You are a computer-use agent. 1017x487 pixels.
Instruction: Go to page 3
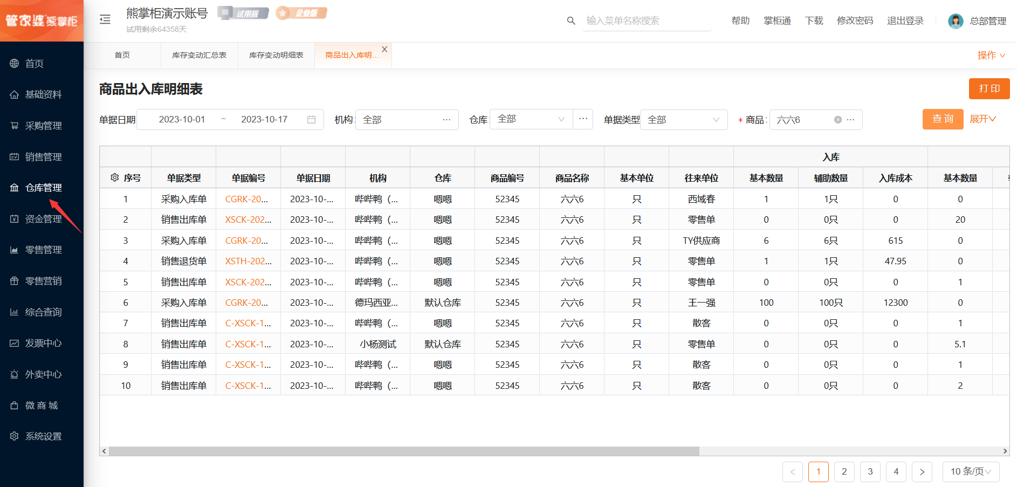coord(870,471)
